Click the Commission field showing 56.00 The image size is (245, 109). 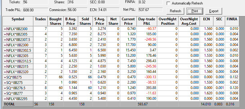pyautogui.click(x=78, y=10)
